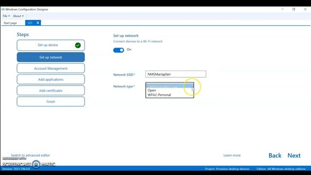Screen dimensions: 311x175
Task: Click the Next button
Action: point(294,156)
